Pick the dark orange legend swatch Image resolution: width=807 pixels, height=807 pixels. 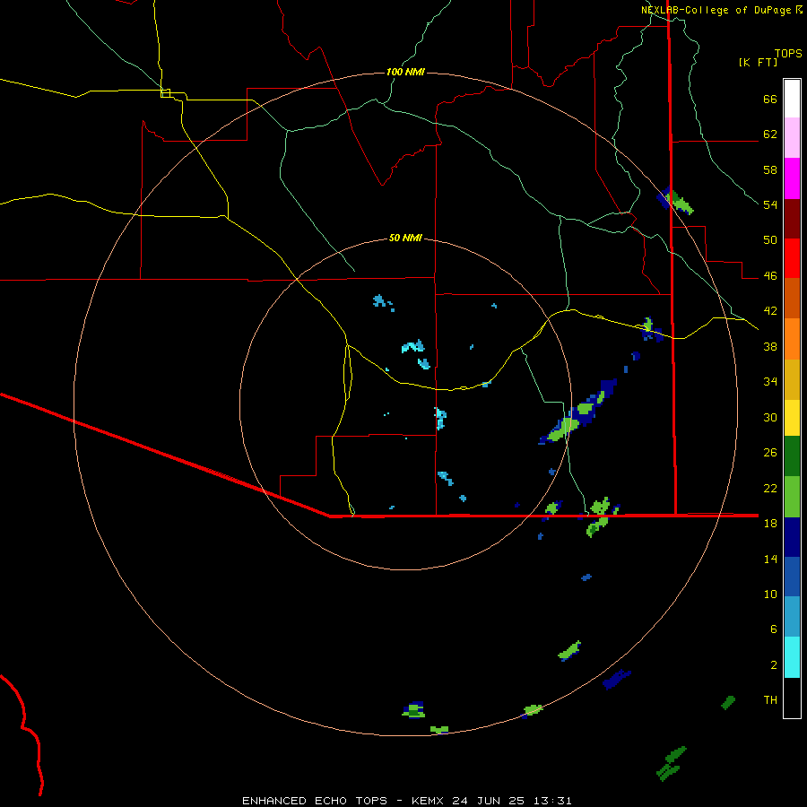pyautogui.click(x=792, y=299)
